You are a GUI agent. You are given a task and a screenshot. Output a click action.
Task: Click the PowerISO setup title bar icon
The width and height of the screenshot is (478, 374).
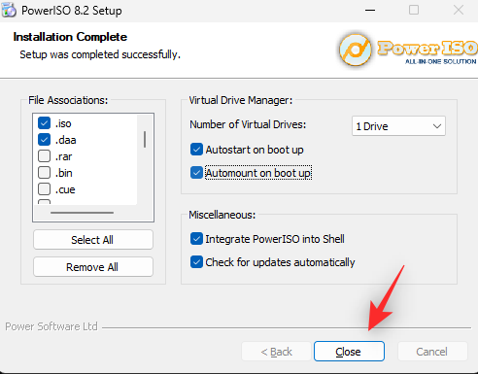click(x=9, y=10)
